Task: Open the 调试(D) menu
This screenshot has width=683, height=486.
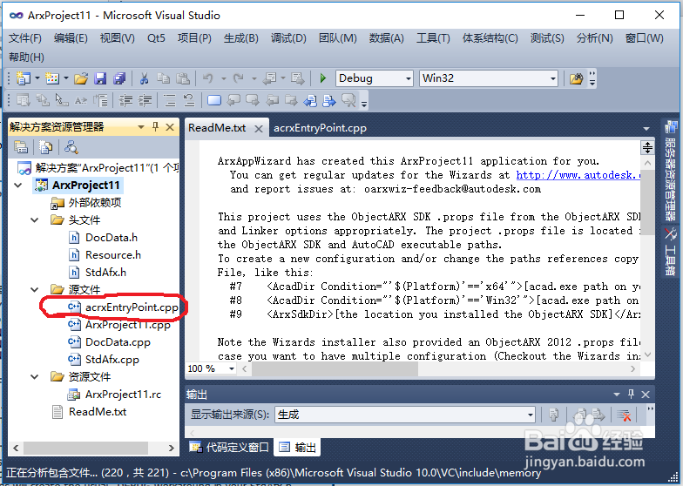Action: (x=288, y=38)
